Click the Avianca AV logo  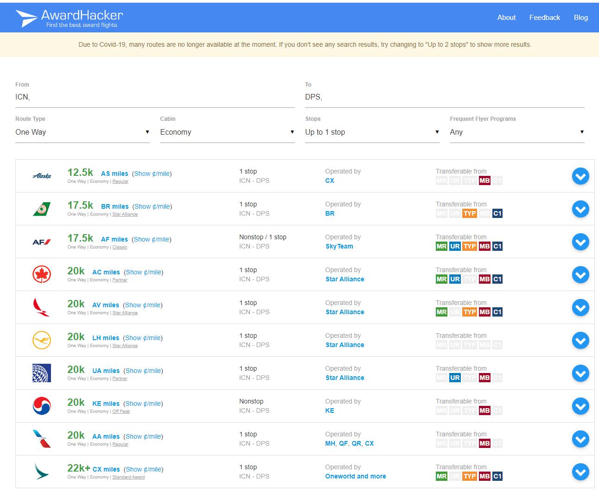pyautogui.click(x=42, y=307)
